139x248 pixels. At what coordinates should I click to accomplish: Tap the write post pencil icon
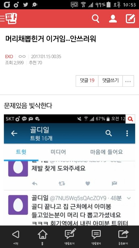click(x=130, y=19)
